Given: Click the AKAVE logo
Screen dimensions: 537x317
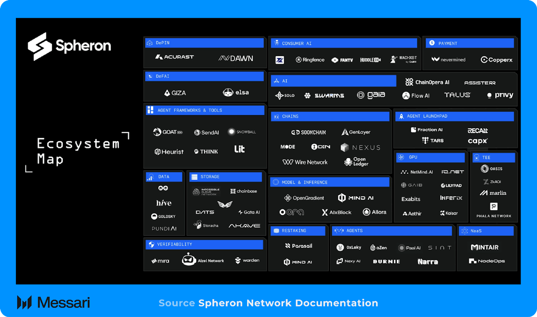Looking at the screenshot, I should (244, 226).
